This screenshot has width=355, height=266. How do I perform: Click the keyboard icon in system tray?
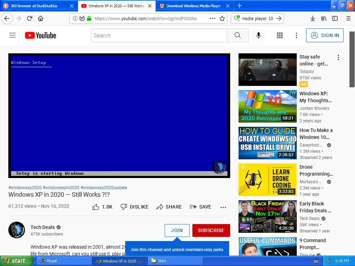(316, 261)
